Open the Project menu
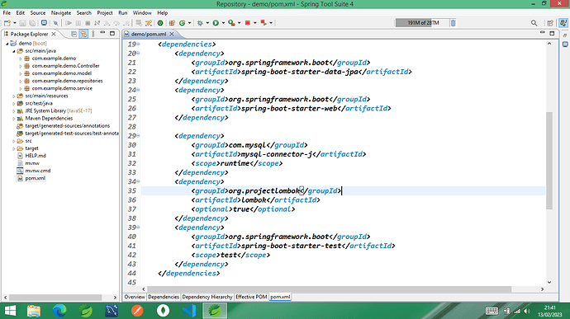Image resolution: width=570 pixels, height=319 pixels. click(x=105, y=12)
